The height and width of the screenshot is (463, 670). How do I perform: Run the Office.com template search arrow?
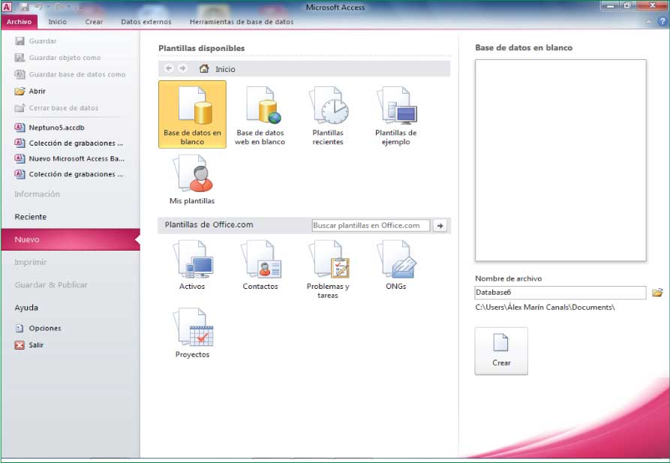(x=440, y=225)
